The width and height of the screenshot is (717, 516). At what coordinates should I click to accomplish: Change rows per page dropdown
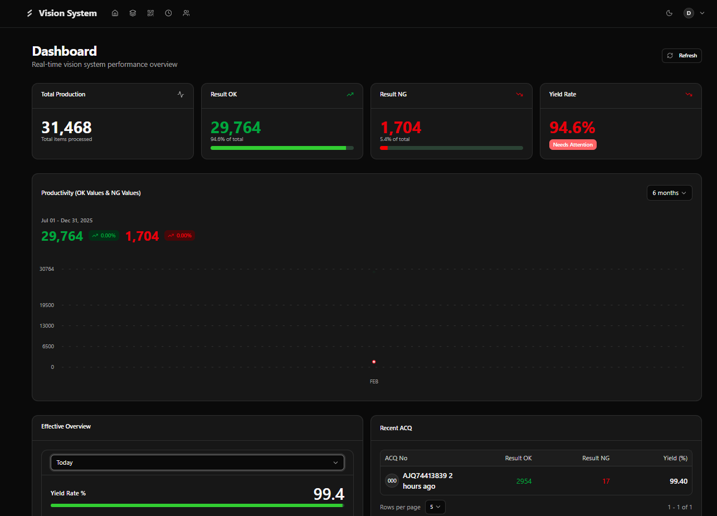pos(435,507)
